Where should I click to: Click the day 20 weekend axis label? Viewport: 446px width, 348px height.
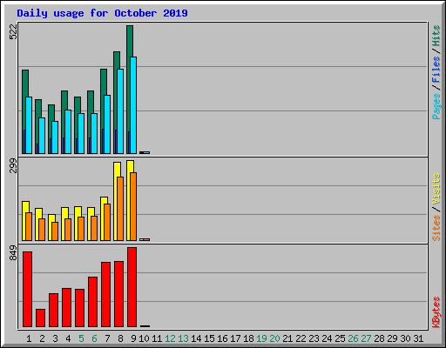(274, 338)
